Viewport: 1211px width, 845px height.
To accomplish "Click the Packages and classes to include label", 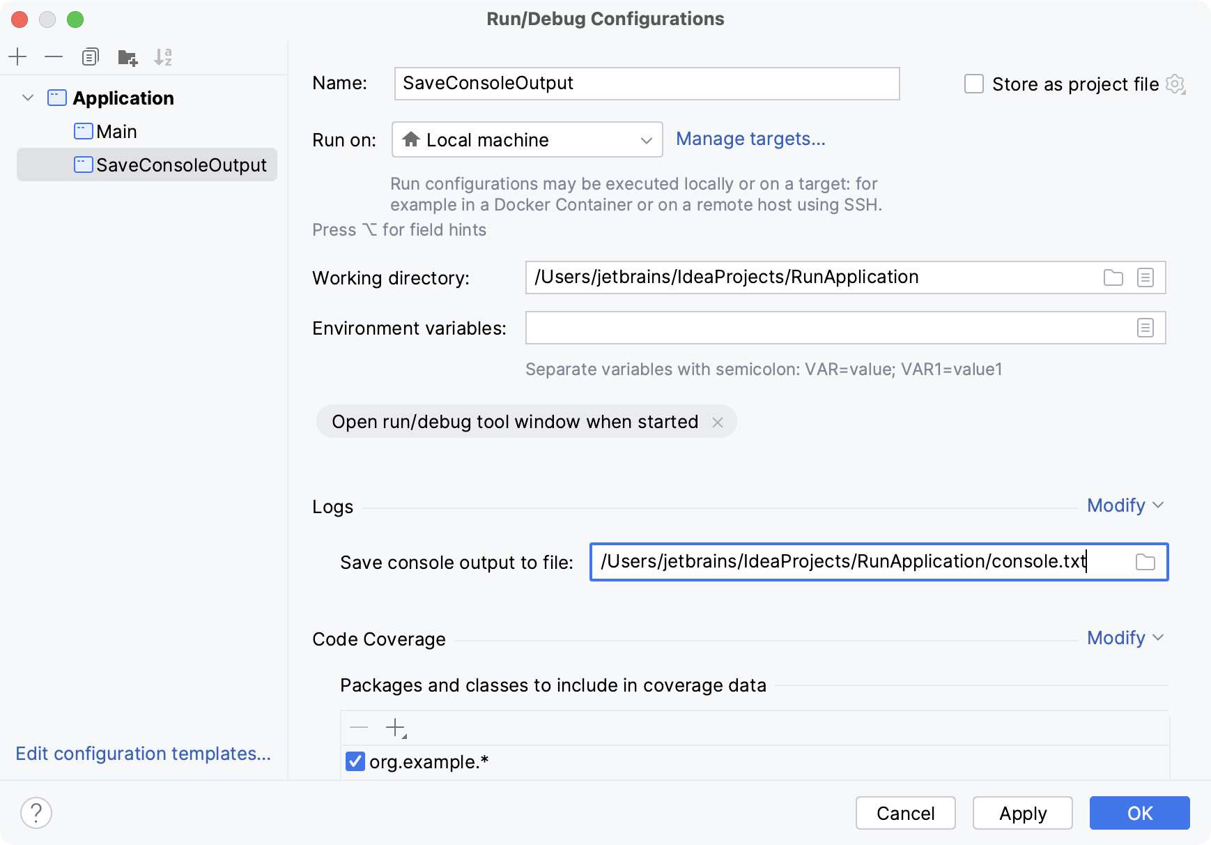I will (x=553, y=685).
